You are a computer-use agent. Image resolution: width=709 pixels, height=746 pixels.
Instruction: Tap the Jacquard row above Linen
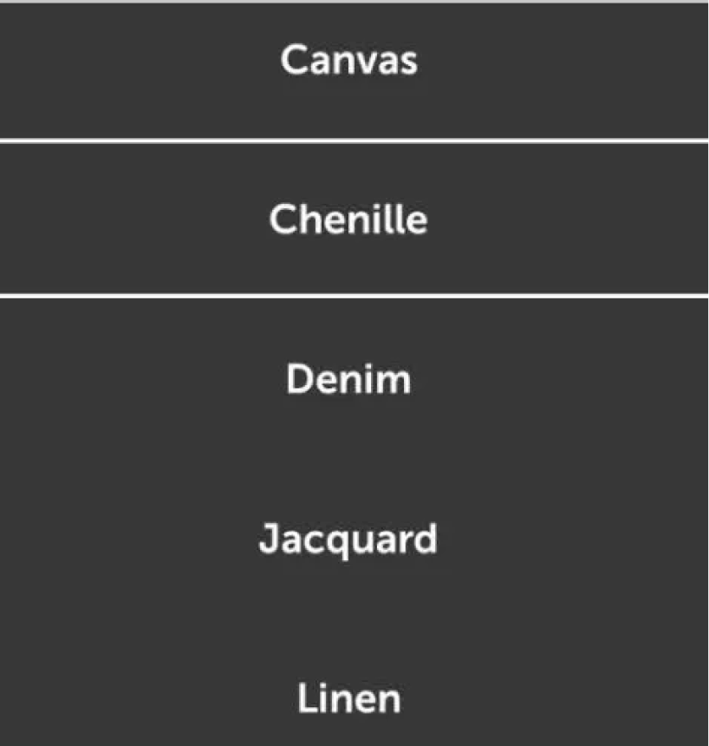348,540
